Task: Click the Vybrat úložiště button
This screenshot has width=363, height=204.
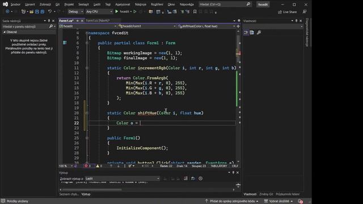Action: [x=278, y=201]
